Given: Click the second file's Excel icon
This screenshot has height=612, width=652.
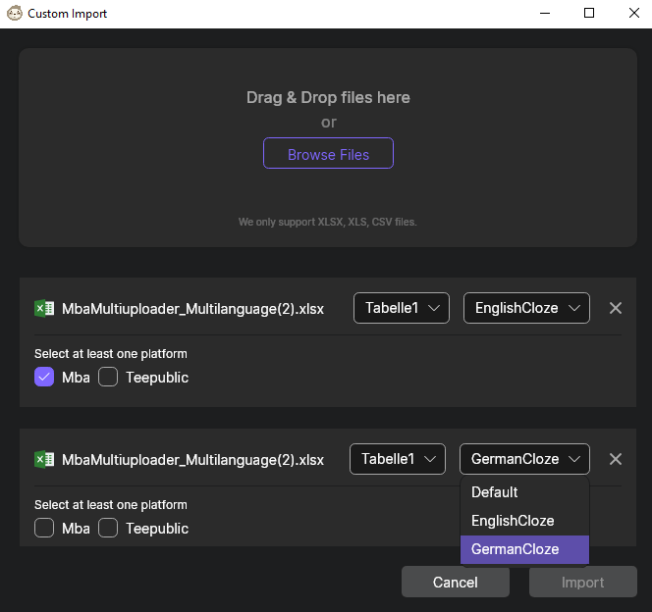Looking at the screenshot, I should pyautogui.click(x=44, y=459).
